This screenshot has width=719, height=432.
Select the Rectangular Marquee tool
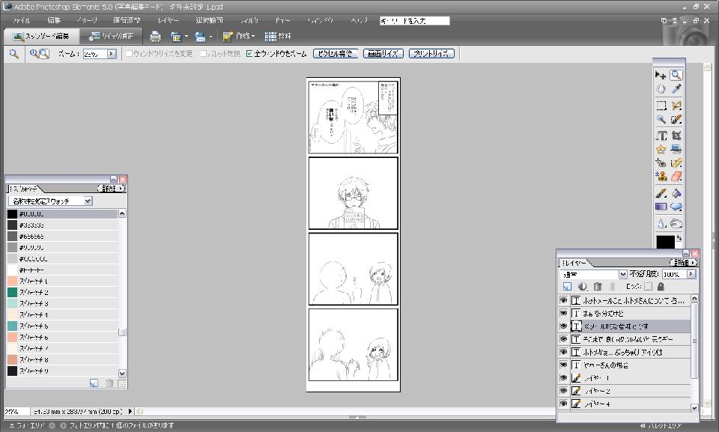tap(661, 106)
